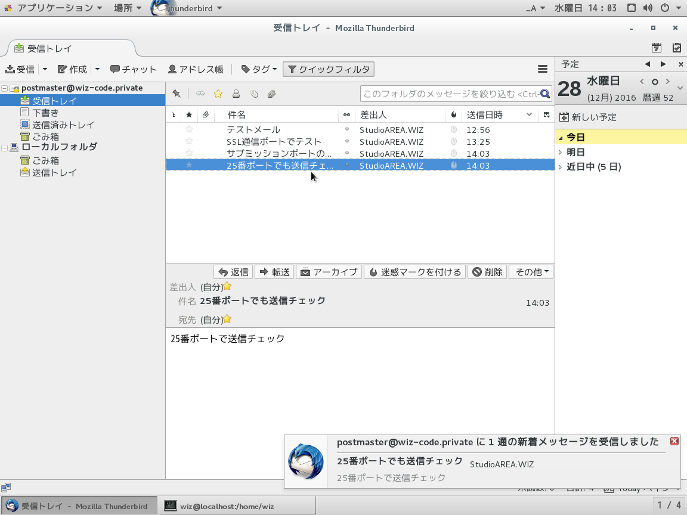Viewport: 687px width, 515px height.
Task: Select the SSL通信ポートでテスト message
Action: point(360,141)
